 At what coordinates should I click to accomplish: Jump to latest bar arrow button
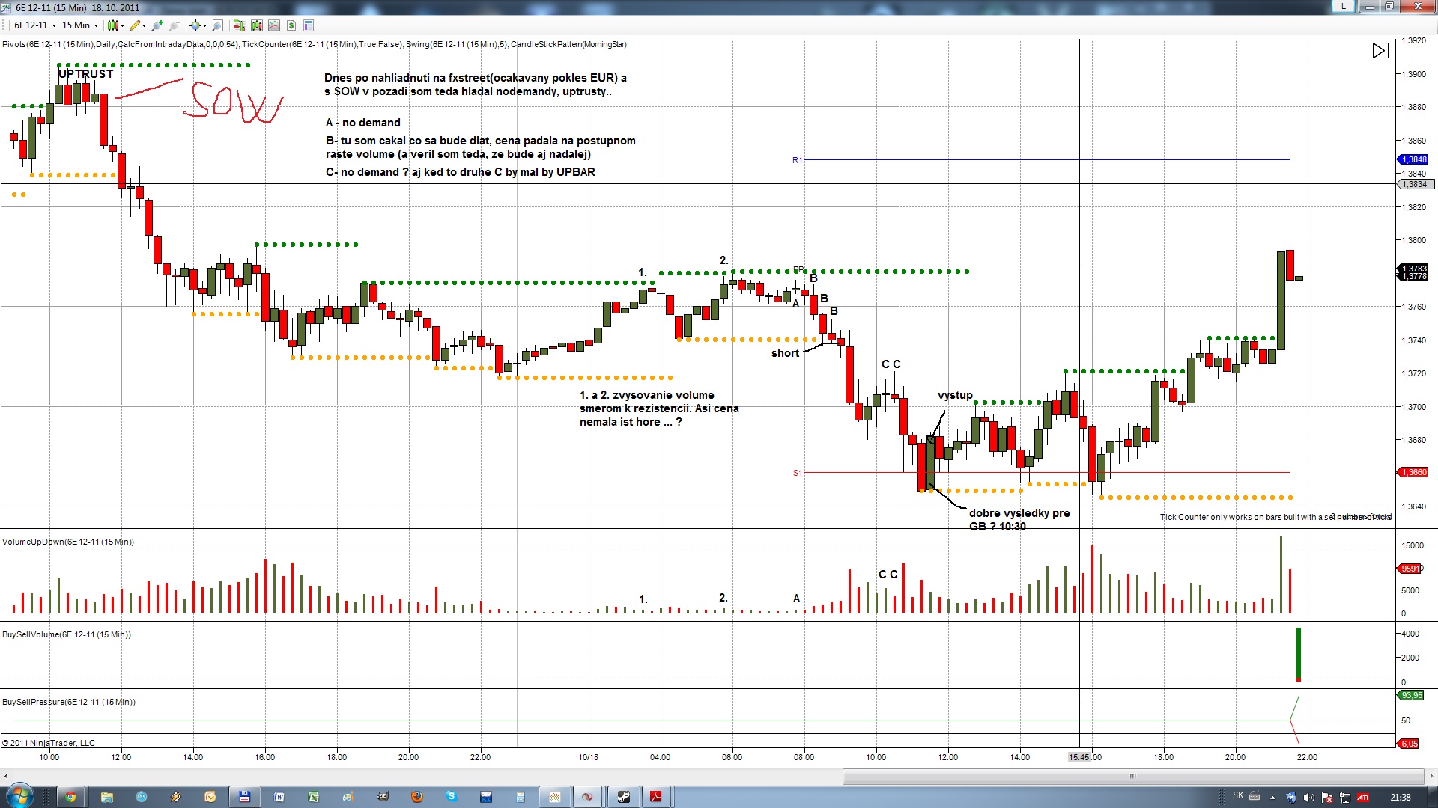click(x=1380, y=51)
